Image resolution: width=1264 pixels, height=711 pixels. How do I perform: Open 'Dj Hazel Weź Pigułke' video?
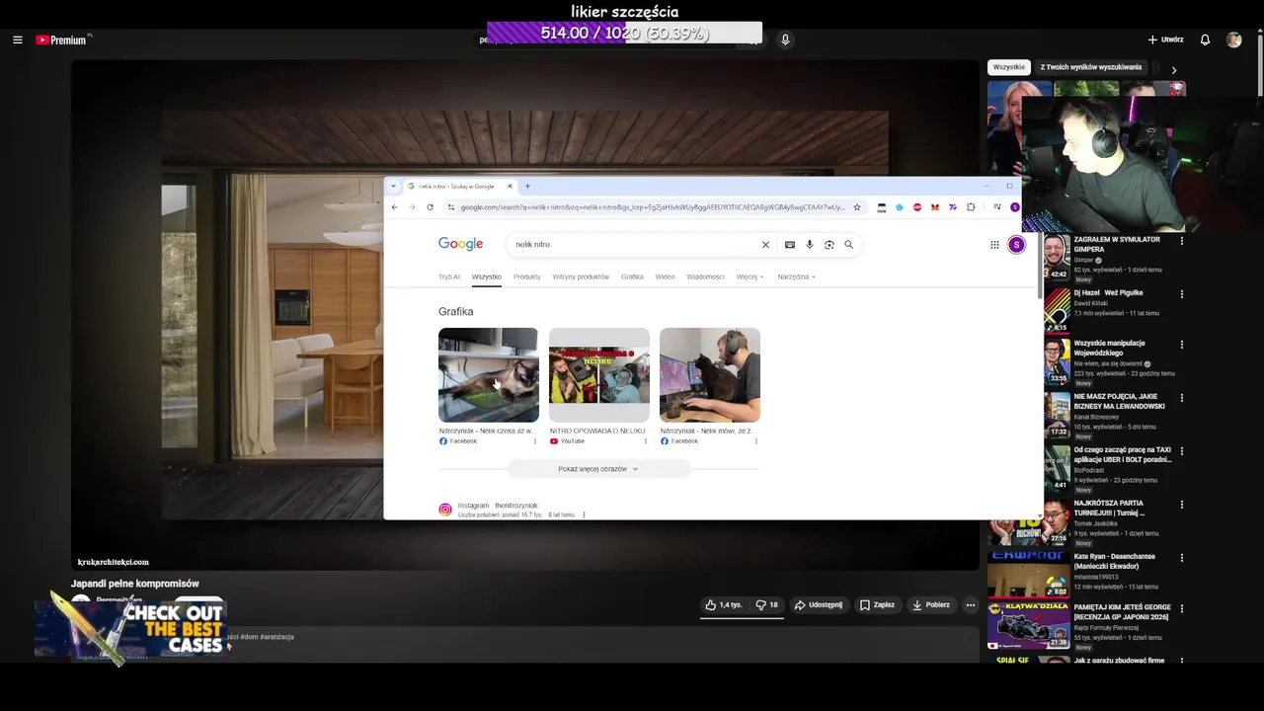[1109, 293]
